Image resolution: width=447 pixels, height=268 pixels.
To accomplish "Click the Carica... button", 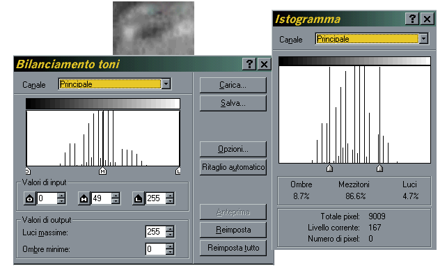I will pyautogui.click(x=233, y=85).
